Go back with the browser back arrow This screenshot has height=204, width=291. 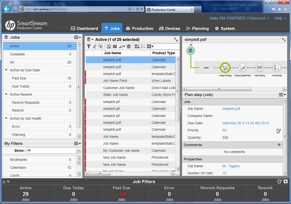pos(7,9)
